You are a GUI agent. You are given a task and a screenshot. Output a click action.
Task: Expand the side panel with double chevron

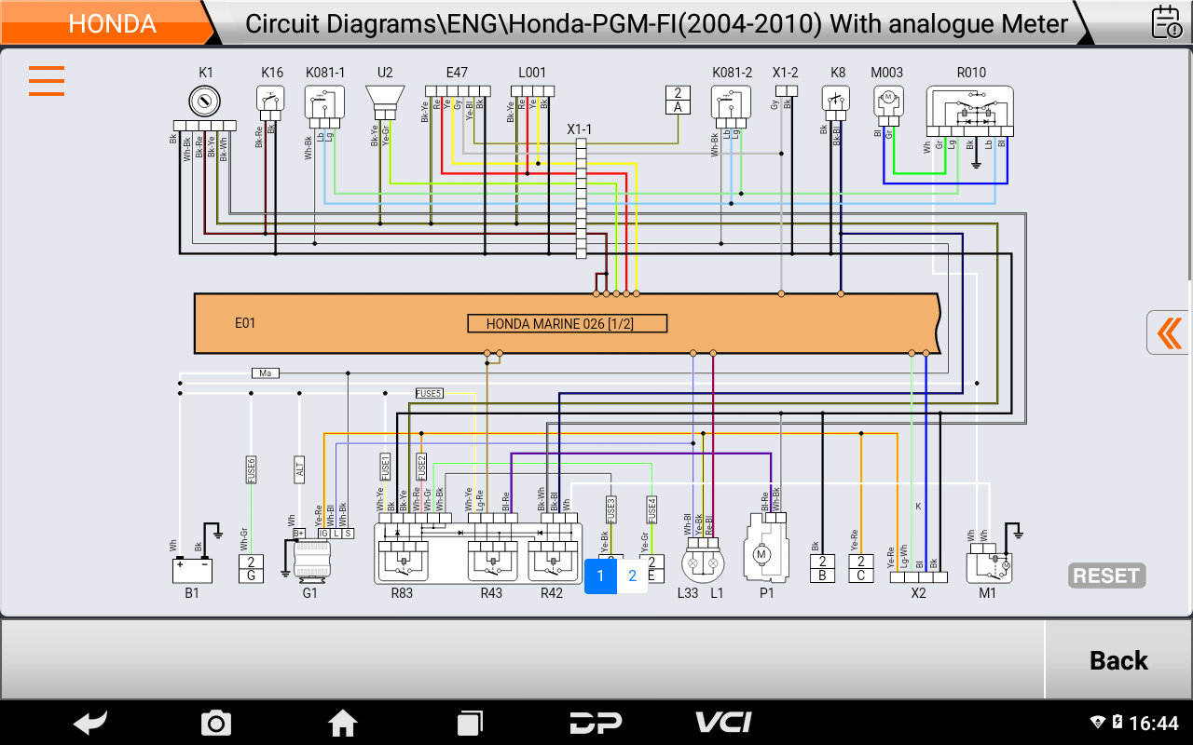click(x=1169, y=332)
